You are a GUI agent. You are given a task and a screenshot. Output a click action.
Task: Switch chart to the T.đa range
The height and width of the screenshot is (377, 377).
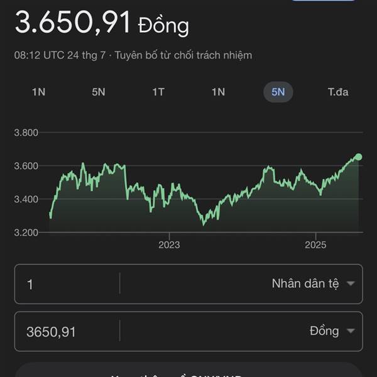coord(338,92)
